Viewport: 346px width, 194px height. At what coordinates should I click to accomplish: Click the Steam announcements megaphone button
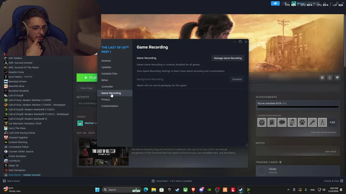coord(275,4)
